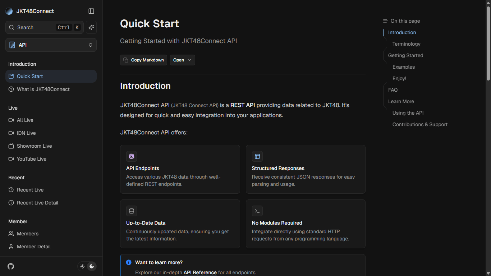
Task: Open the All Live page
Action: click(51, 120)
